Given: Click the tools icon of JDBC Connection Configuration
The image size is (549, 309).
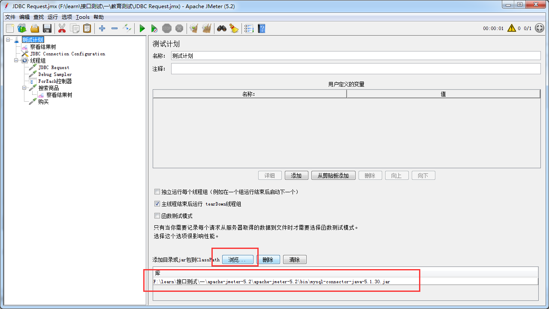Looking at the screenshot, I should point(25,54).
